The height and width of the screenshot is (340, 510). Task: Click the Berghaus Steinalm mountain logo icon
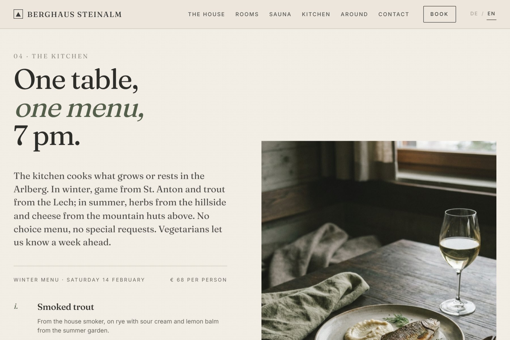(x=18, y=14)
